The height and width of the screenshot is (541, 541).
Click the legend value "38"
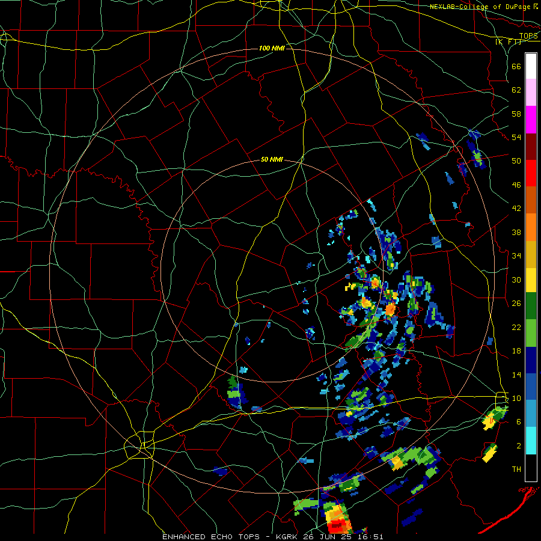pos(516,232)
